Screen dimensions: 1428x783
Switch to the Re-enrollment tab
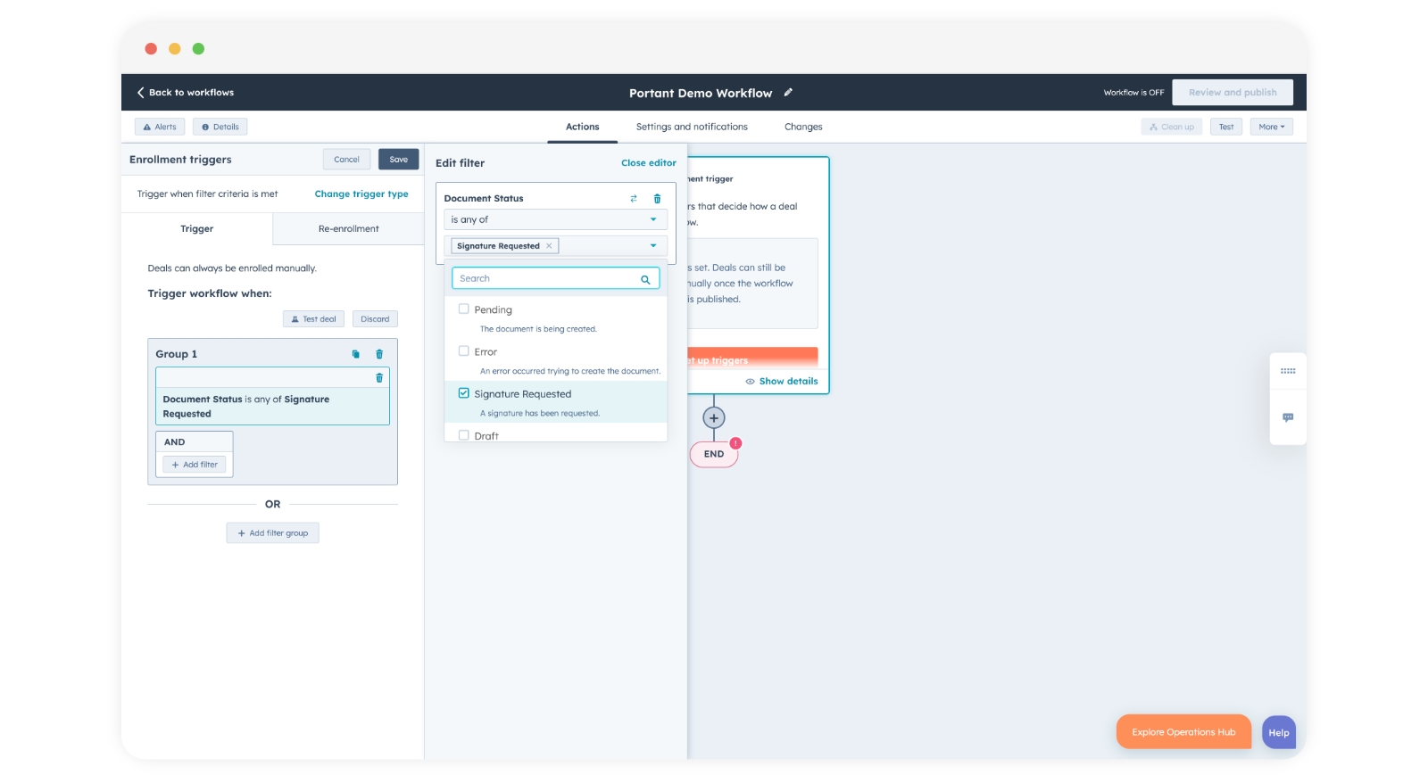[348, 229]
